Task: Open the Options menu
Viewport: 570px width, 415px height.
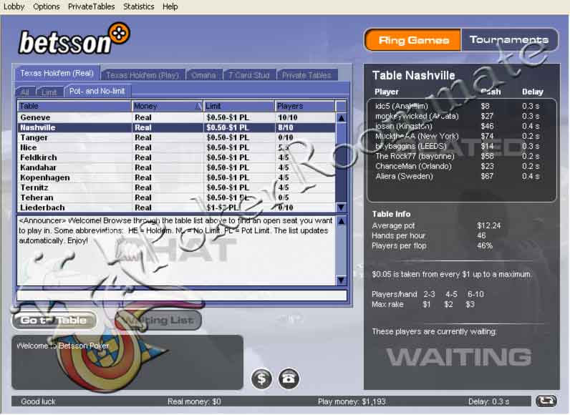Action: coord(47,6)
